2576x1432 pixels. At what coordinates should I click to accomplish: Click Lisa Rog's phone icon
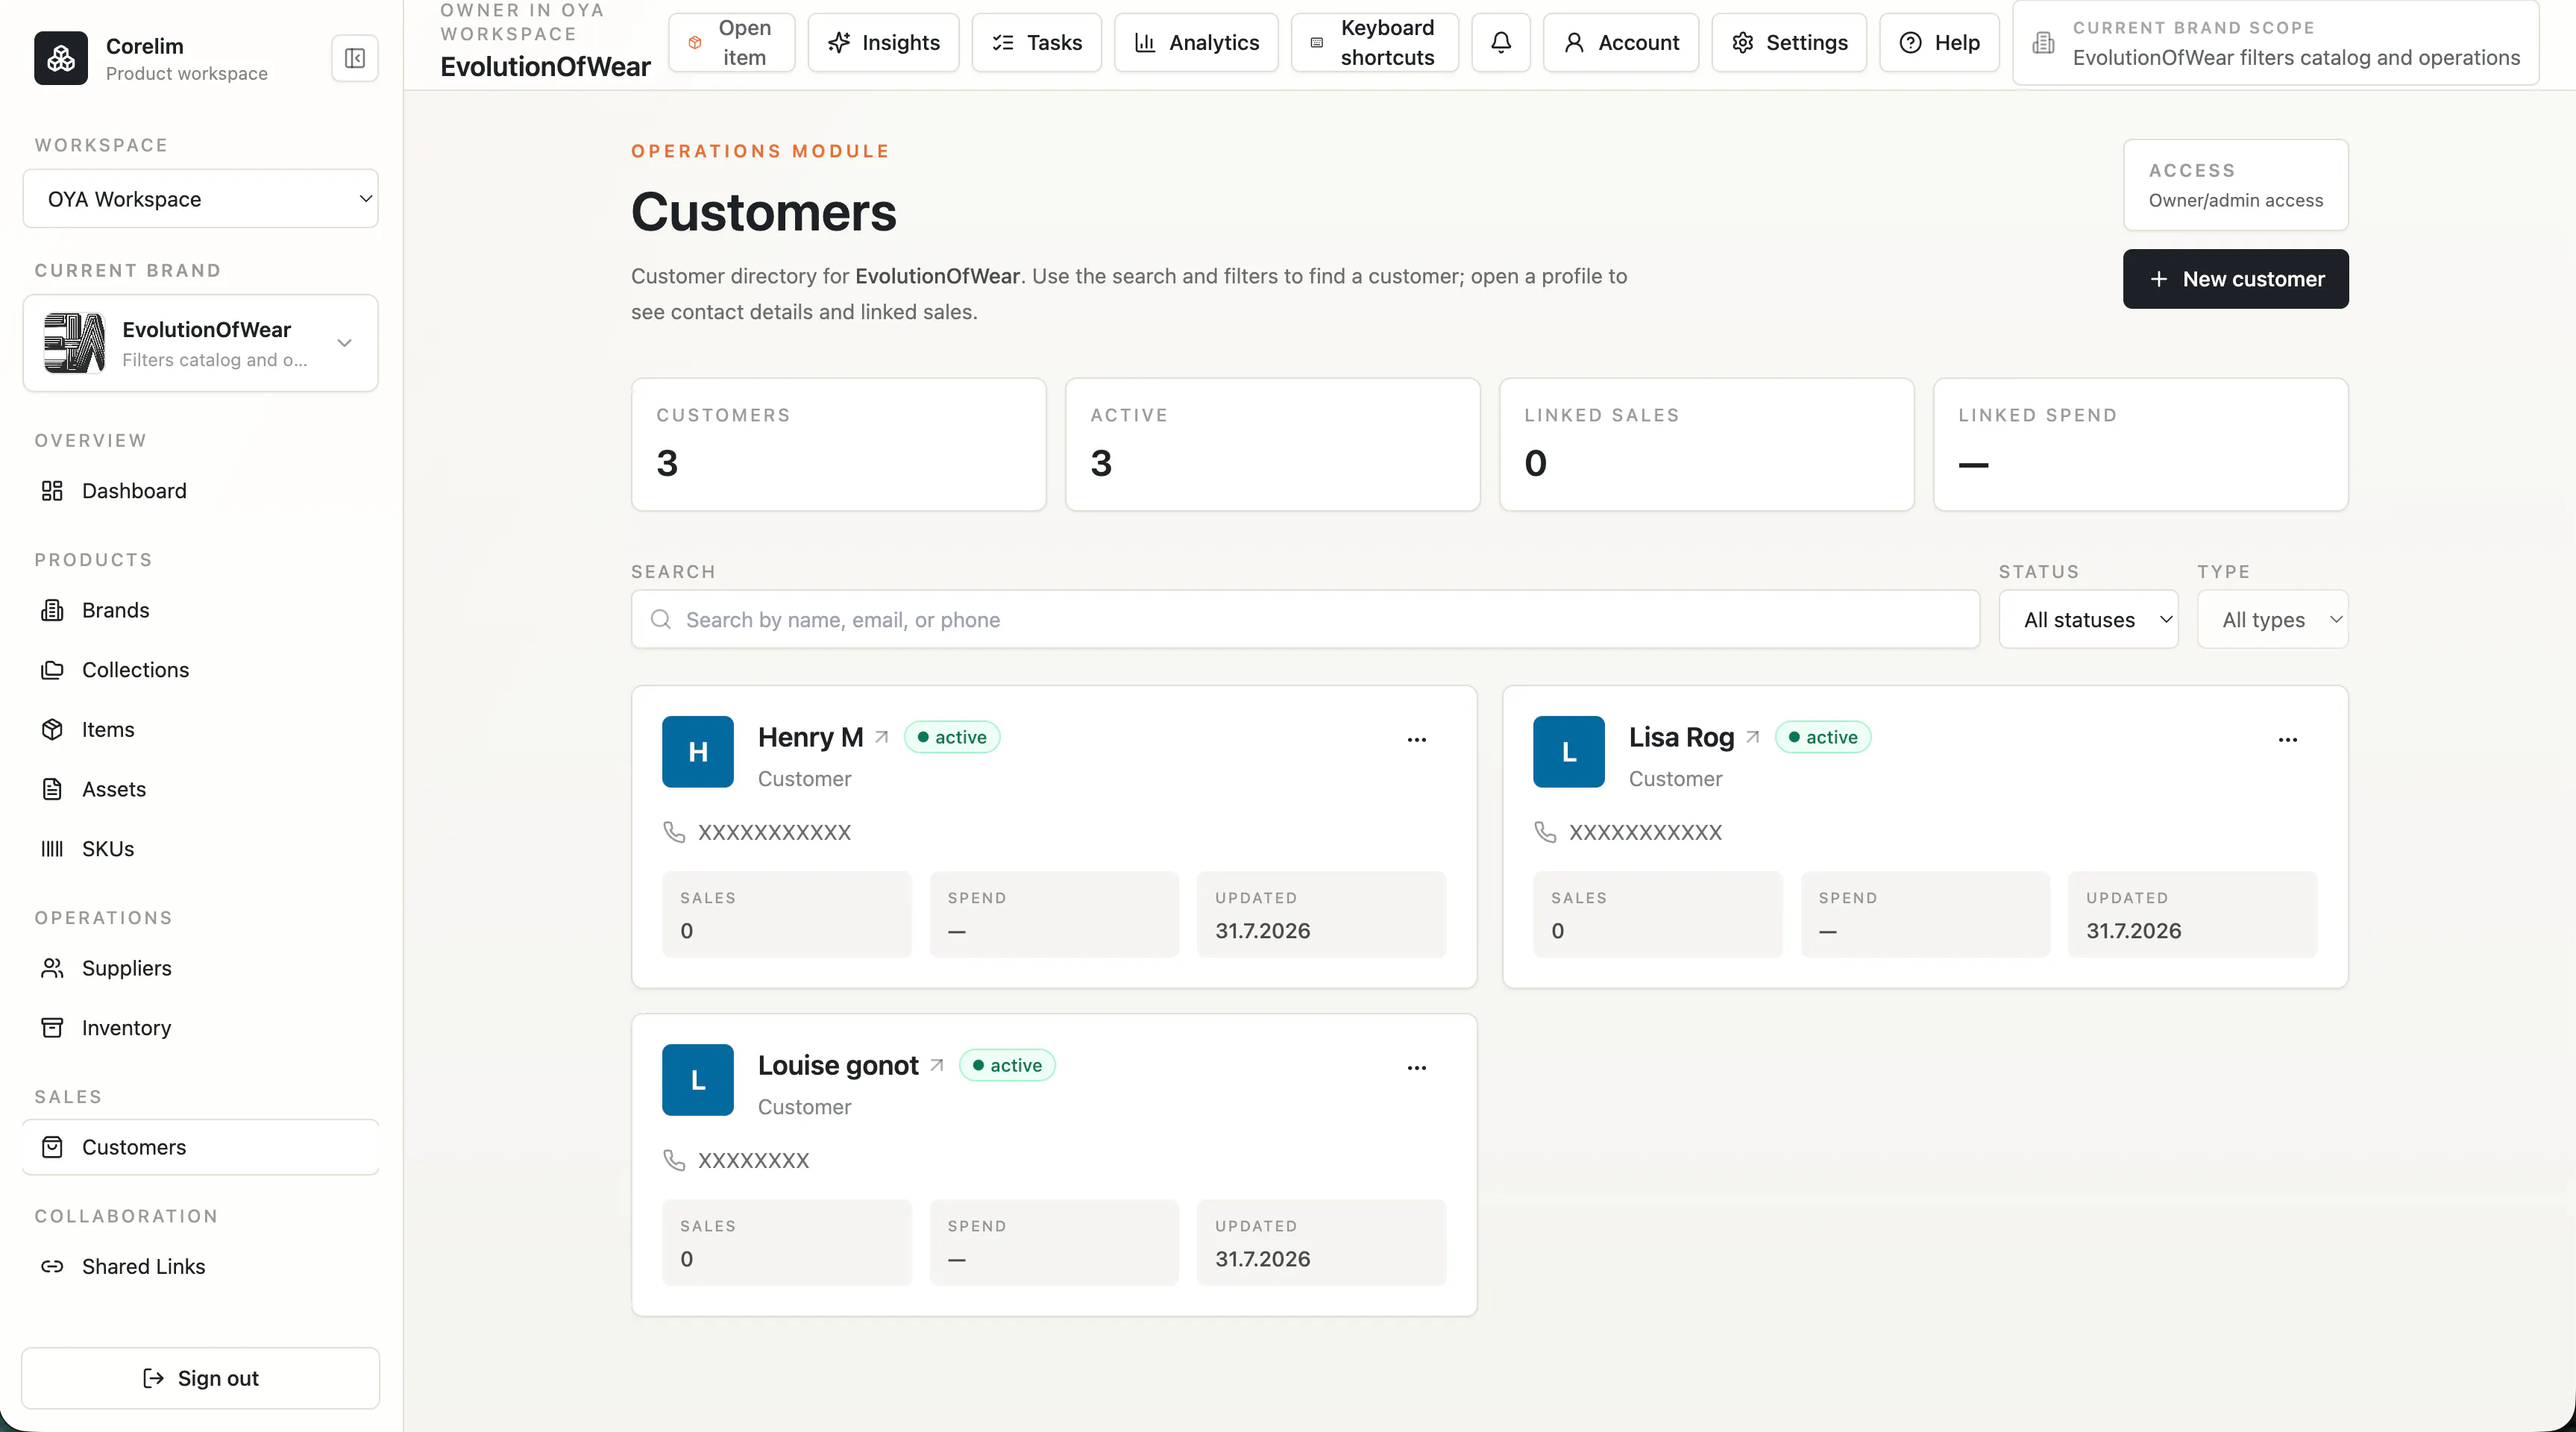(1545, 832)
